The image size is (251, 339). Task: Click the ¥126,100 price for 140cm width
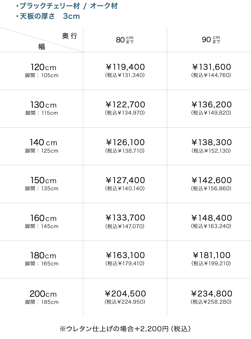point(125,143)
